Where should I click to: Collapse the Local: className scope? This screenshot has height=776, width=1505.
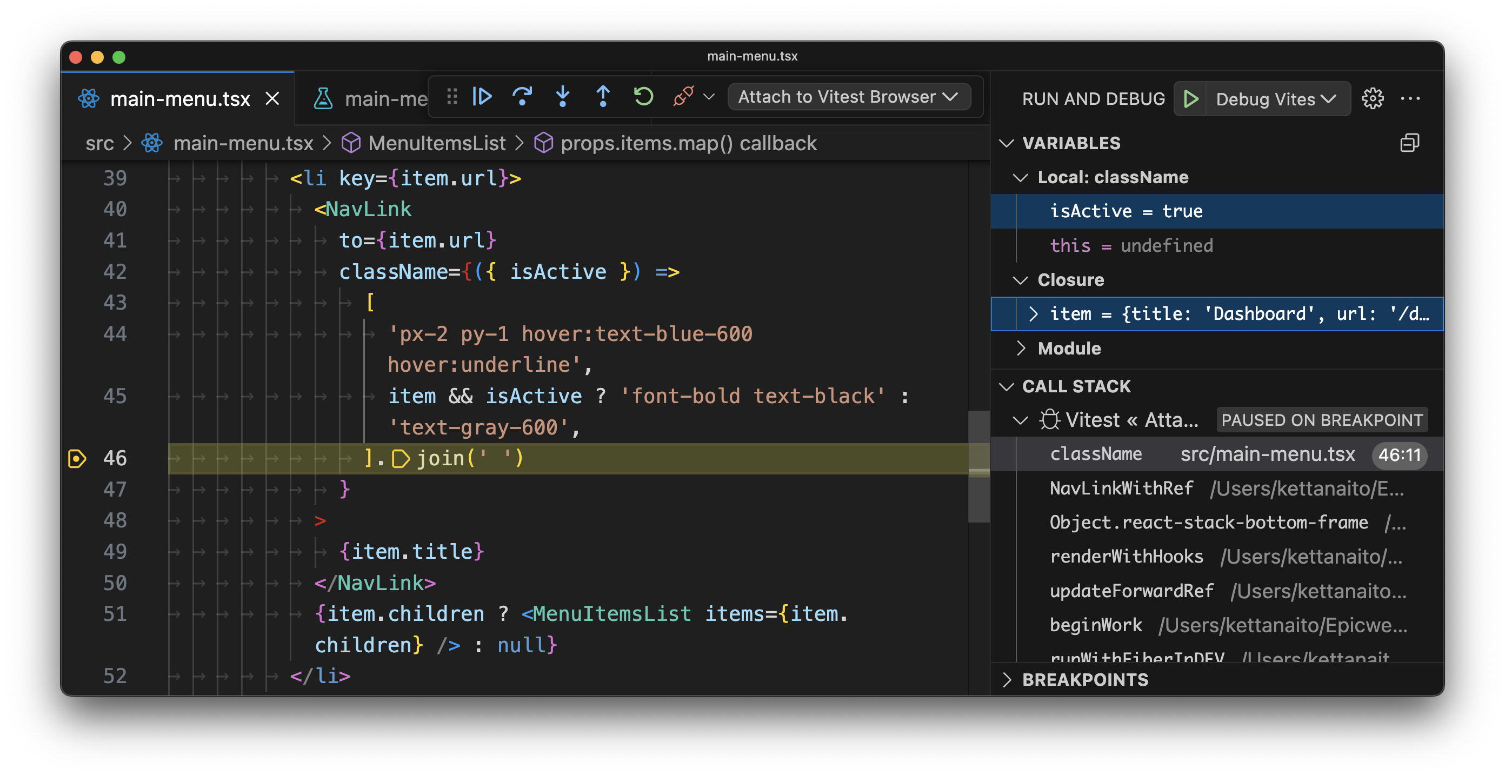click(x=1020, y=177)
